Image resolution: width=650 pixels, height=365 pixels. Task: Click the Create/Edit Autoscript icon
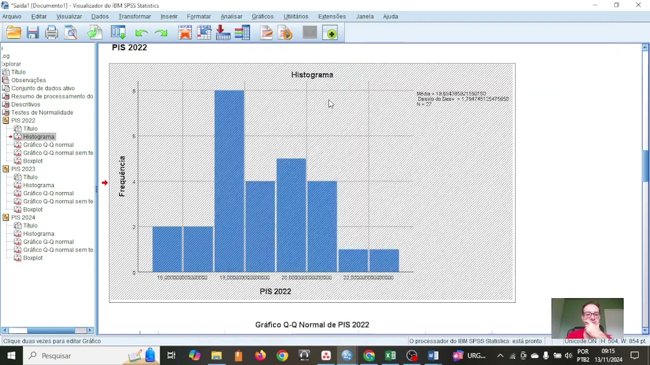pos(266,33)
